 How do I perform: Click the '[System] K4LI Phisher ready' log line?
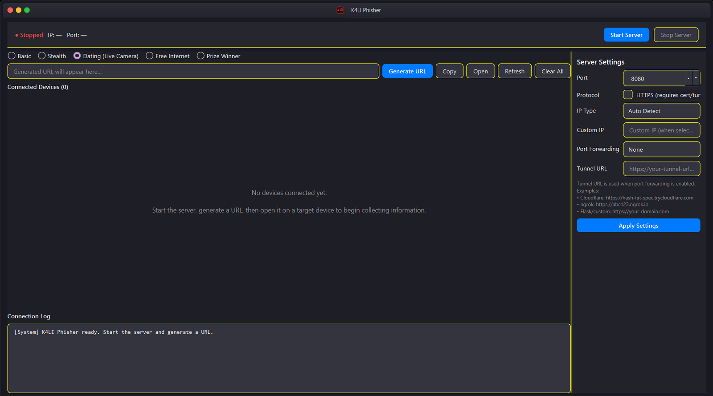click(114, 332)
